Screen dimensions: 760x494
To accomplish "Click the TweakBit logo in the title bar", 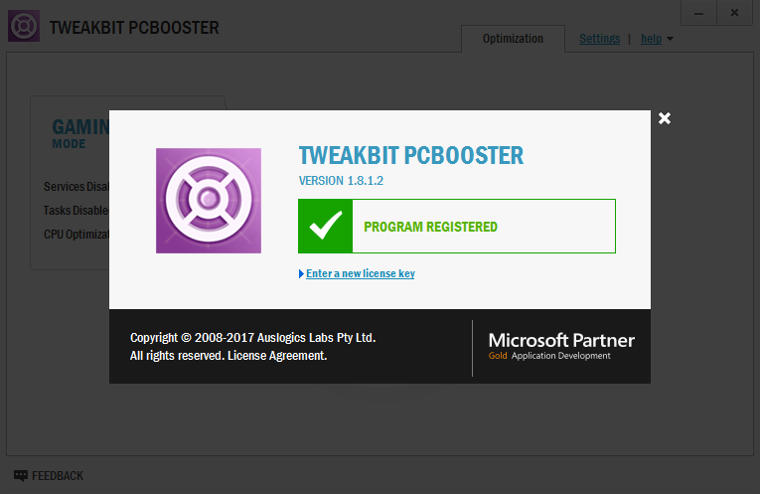I will tap(23, 26).
